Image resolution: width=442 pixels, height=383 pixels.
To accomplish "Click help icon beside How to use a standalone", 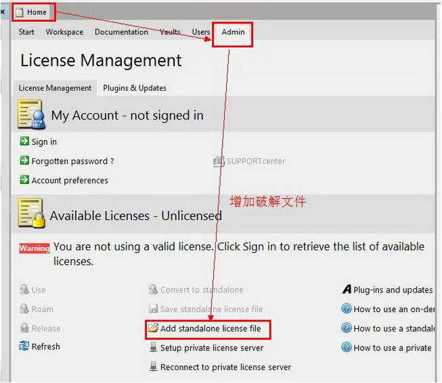I will (x=347, y=328).
